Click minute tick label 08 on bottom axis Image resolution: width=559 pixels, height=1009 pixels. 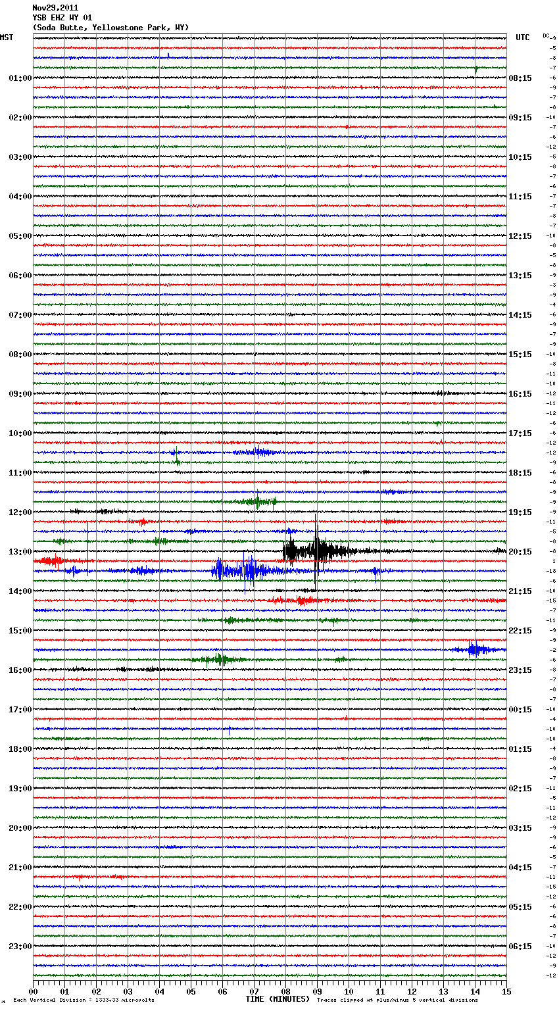click(x=285, y=991)
